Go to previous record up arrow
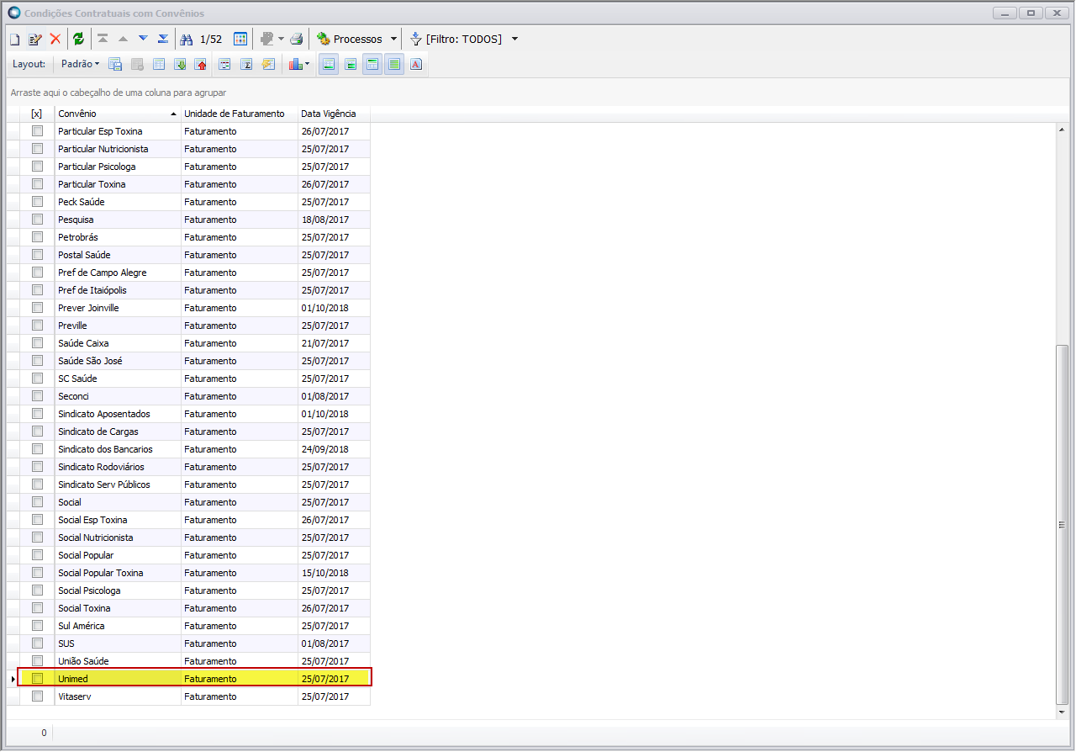The image size is (1076, 752). (123, 39)
